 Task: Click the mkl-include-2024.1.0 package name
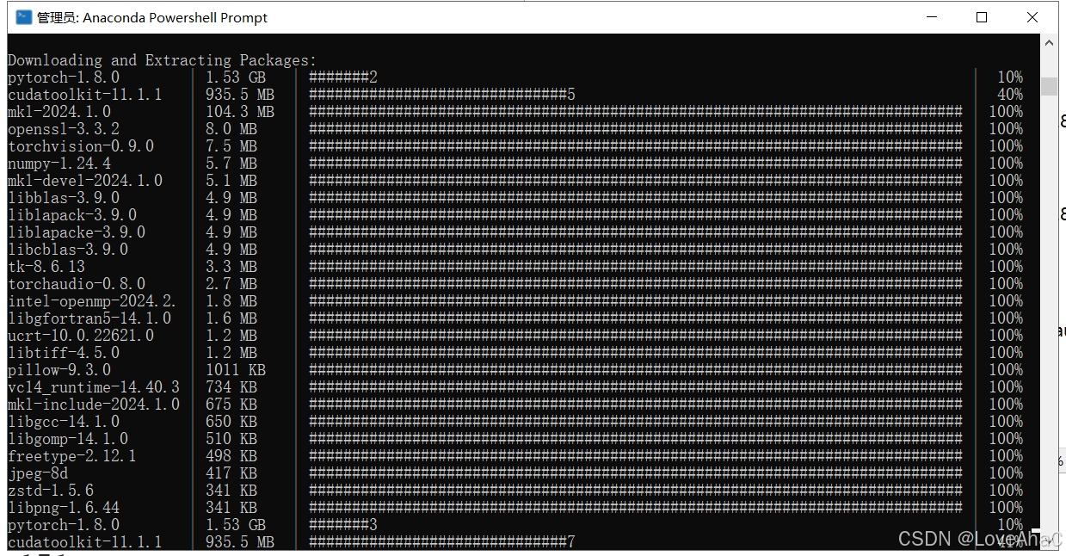click(94, 405)
